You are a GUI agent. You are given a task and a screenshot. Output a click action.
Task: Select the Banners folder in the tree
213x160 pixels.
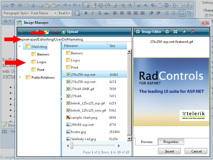point(40,54)
